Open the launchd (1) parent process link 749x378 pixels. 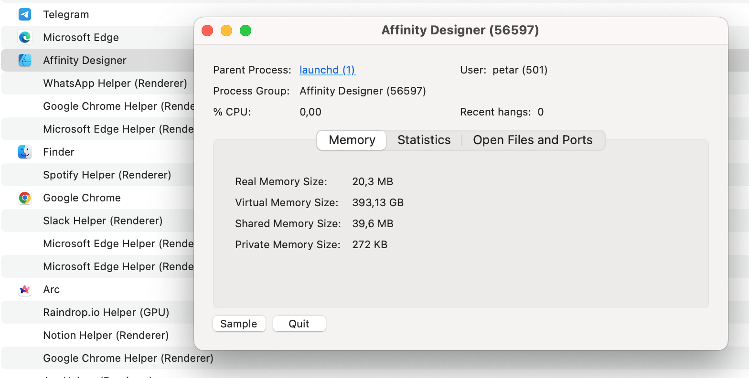click(327, 70)
